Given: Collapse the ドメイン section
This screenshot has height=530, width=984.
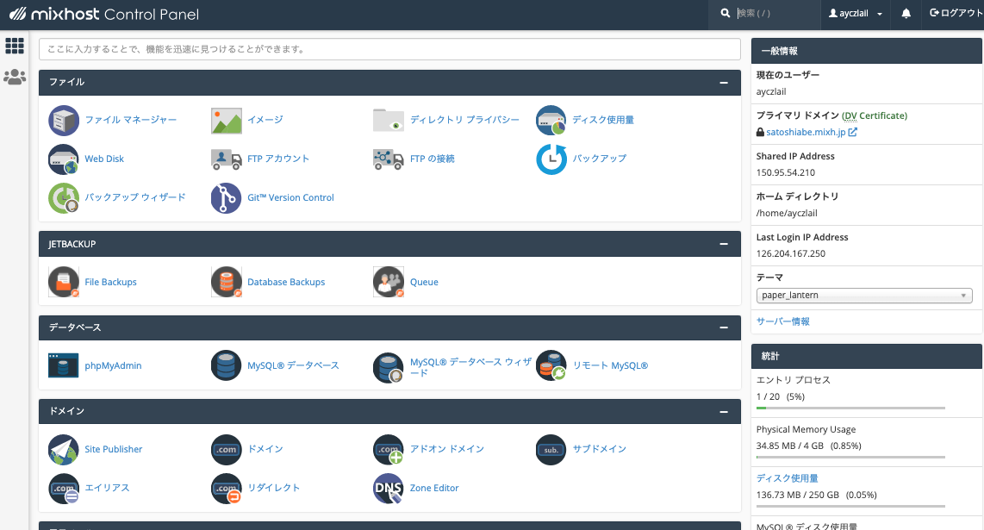Looking at the screenshot, I should click(x=724, y=411).
